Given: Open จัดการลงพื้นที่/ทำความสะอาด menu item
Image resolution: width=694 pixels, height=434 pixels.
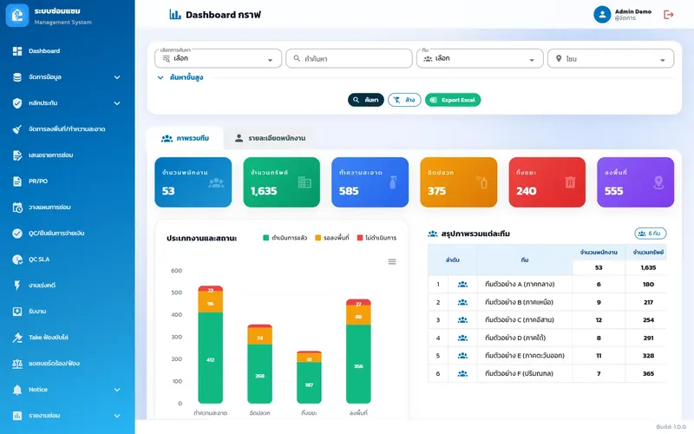Looking at the screenshot, I should point(68,129).
